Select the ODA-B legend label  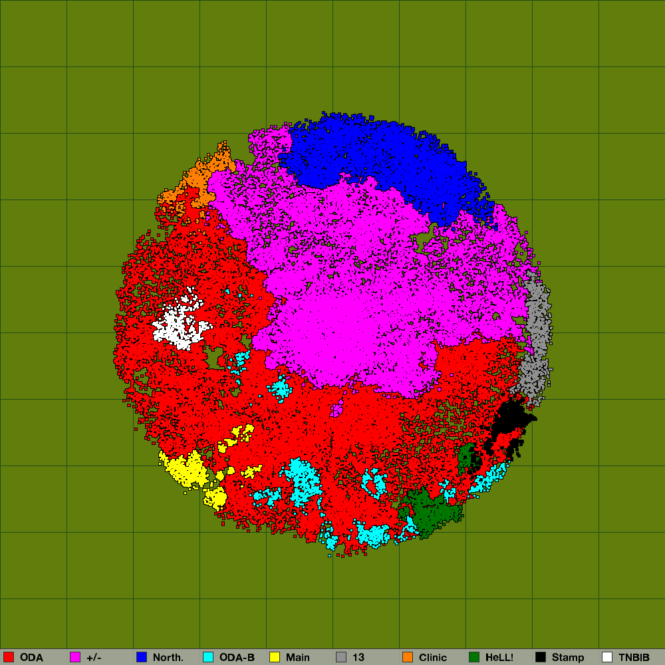pyautogui.click(x=237, y=658)
